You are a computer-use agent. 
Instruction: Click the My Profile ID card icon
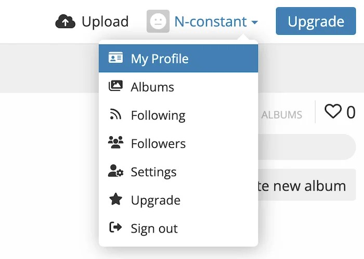[115, 58]
